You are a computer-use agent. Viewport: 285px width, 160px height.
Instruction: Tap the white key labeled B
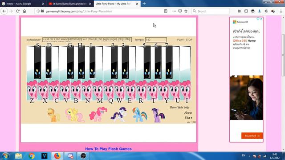pyautogui.click(x=76, y=90)
